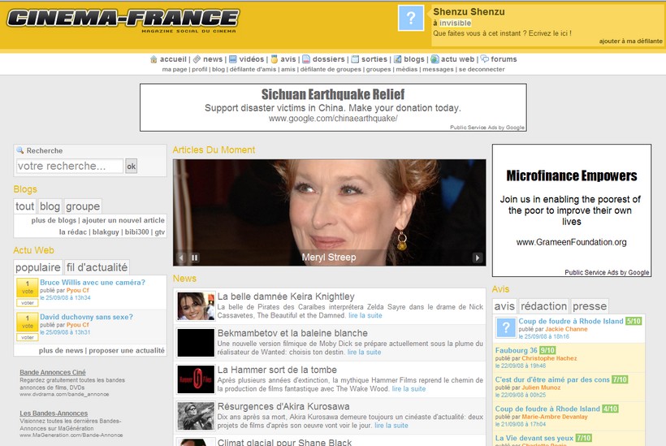This screenshot has width=666, height=446.
Task: Click the news tag icon
Action: pos(197,59)
